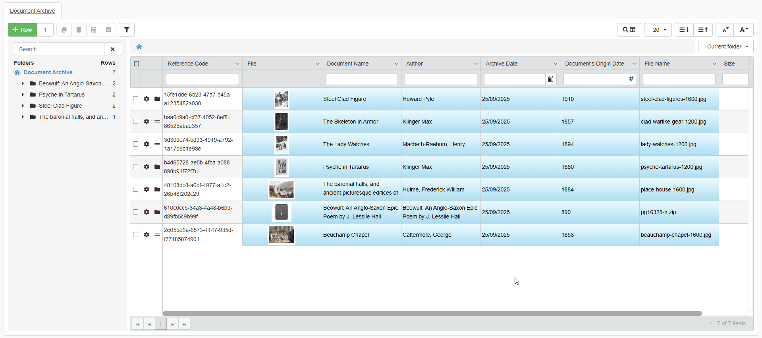Open folder icon of the pg16328-h.zip row
This screenshot has width=762, height=338.
coord(157,212)
